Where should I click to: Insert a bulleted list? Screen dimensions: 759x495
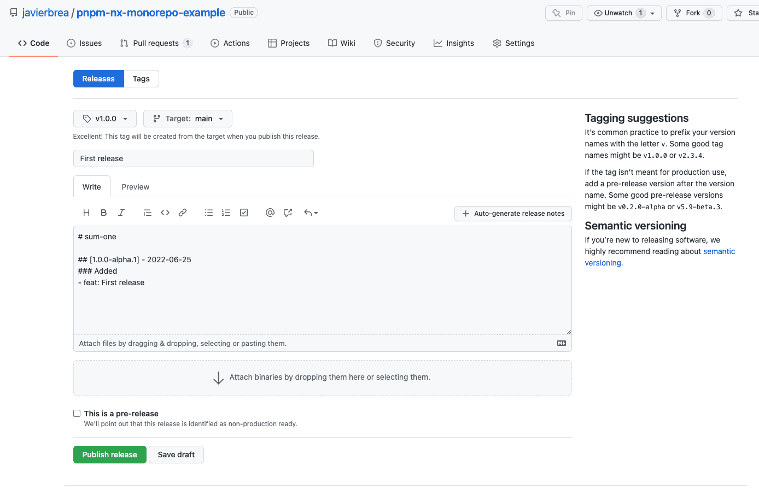pyautogui.click(x=209, y=213)
